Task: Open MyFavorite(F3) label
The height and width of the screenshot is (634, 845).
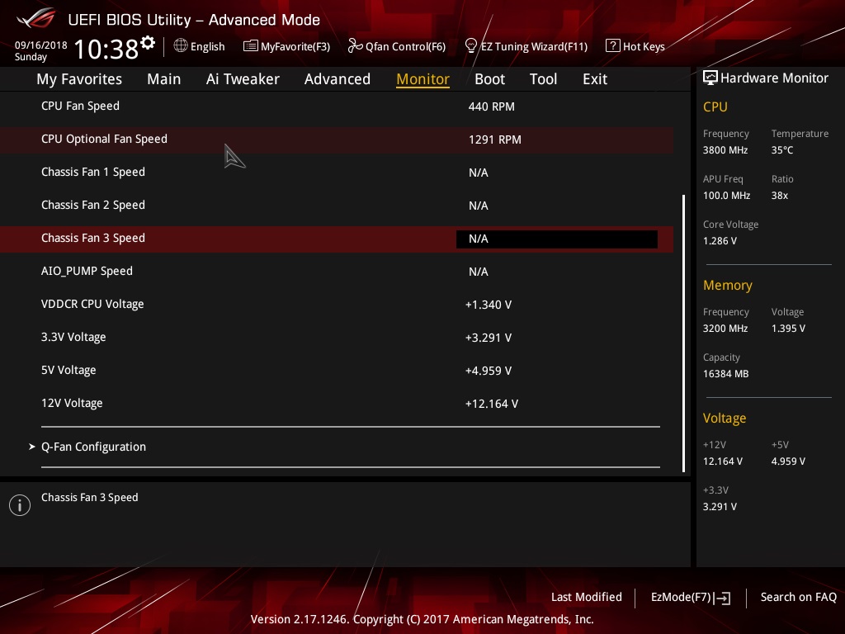Action: (295, 46)
